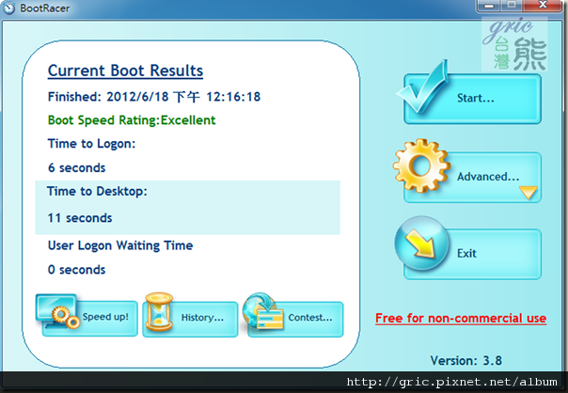The height and width of the screenshot is (393, 568).
Task: View boot History
Action: [190, 319]
